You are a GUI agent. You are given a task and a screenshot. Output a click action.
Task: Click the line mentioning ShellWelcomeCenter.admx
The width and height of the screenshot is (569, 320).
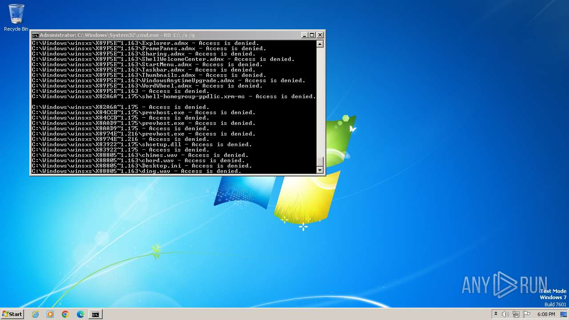click(x=163, y=59)
